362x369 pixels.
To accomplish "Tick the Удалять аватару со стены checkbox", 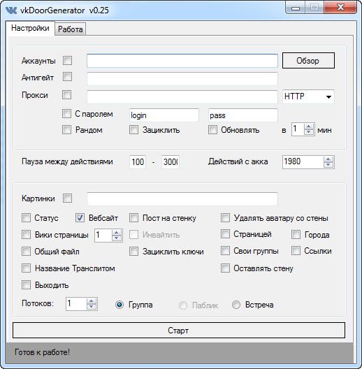I will [225, 218].
